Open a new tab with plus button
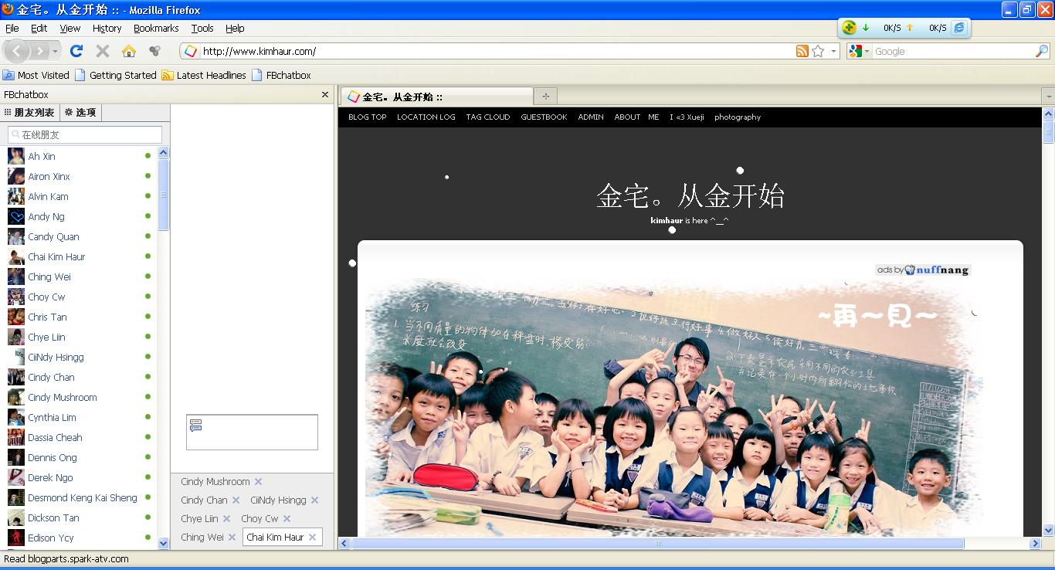Viewport: 1055px width, 570px height. point(545,97)
